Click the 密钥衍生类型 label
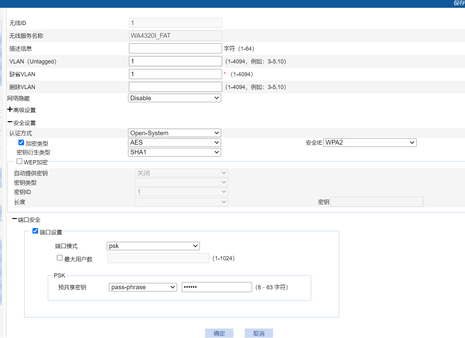 pyautogui.click(x=33, y=152)
